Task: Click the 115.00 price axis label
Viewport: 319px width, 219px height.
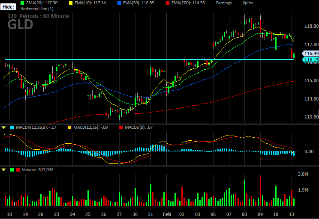Action: 311,80
